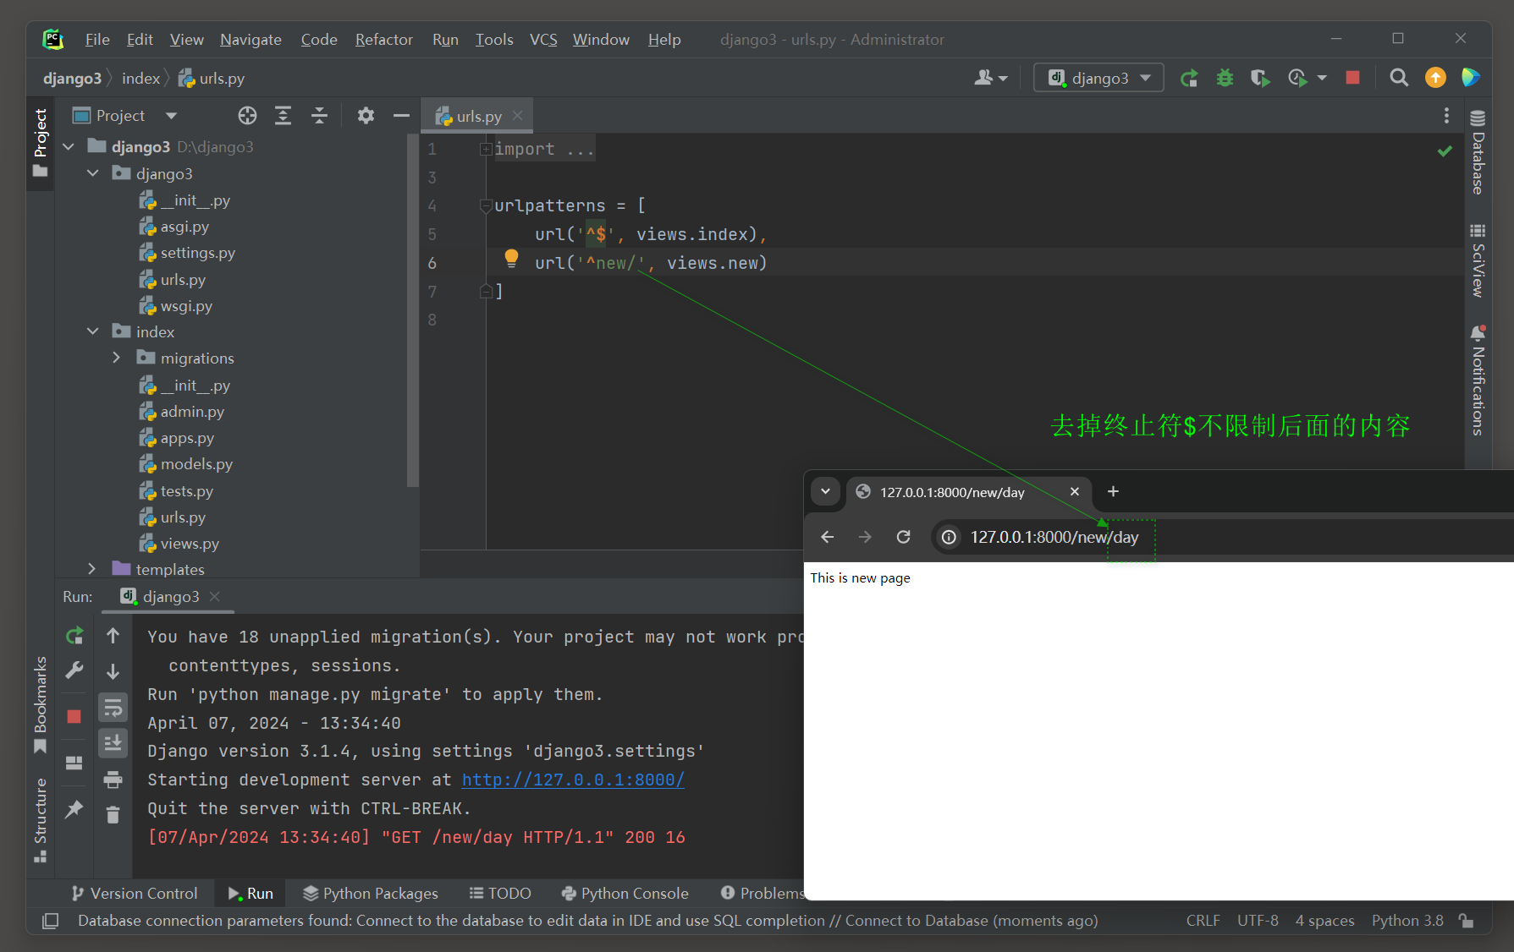Open Version Control tool window
This screenshot has height=952, width=1514.
click(134, 894)
